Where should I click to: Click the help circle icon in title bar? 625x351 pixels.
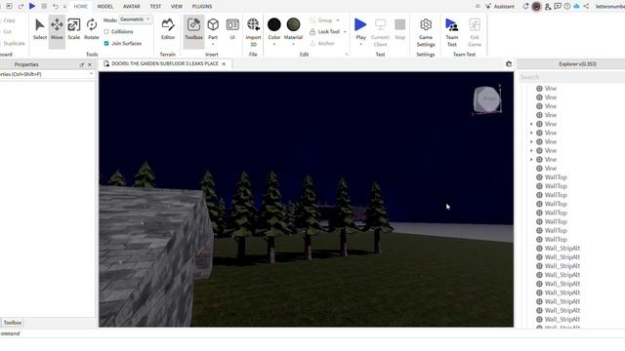tap(566, 7)
